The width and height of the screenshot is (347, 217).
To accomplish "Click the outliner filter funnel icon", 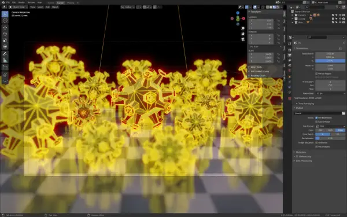I will point(337,7).
